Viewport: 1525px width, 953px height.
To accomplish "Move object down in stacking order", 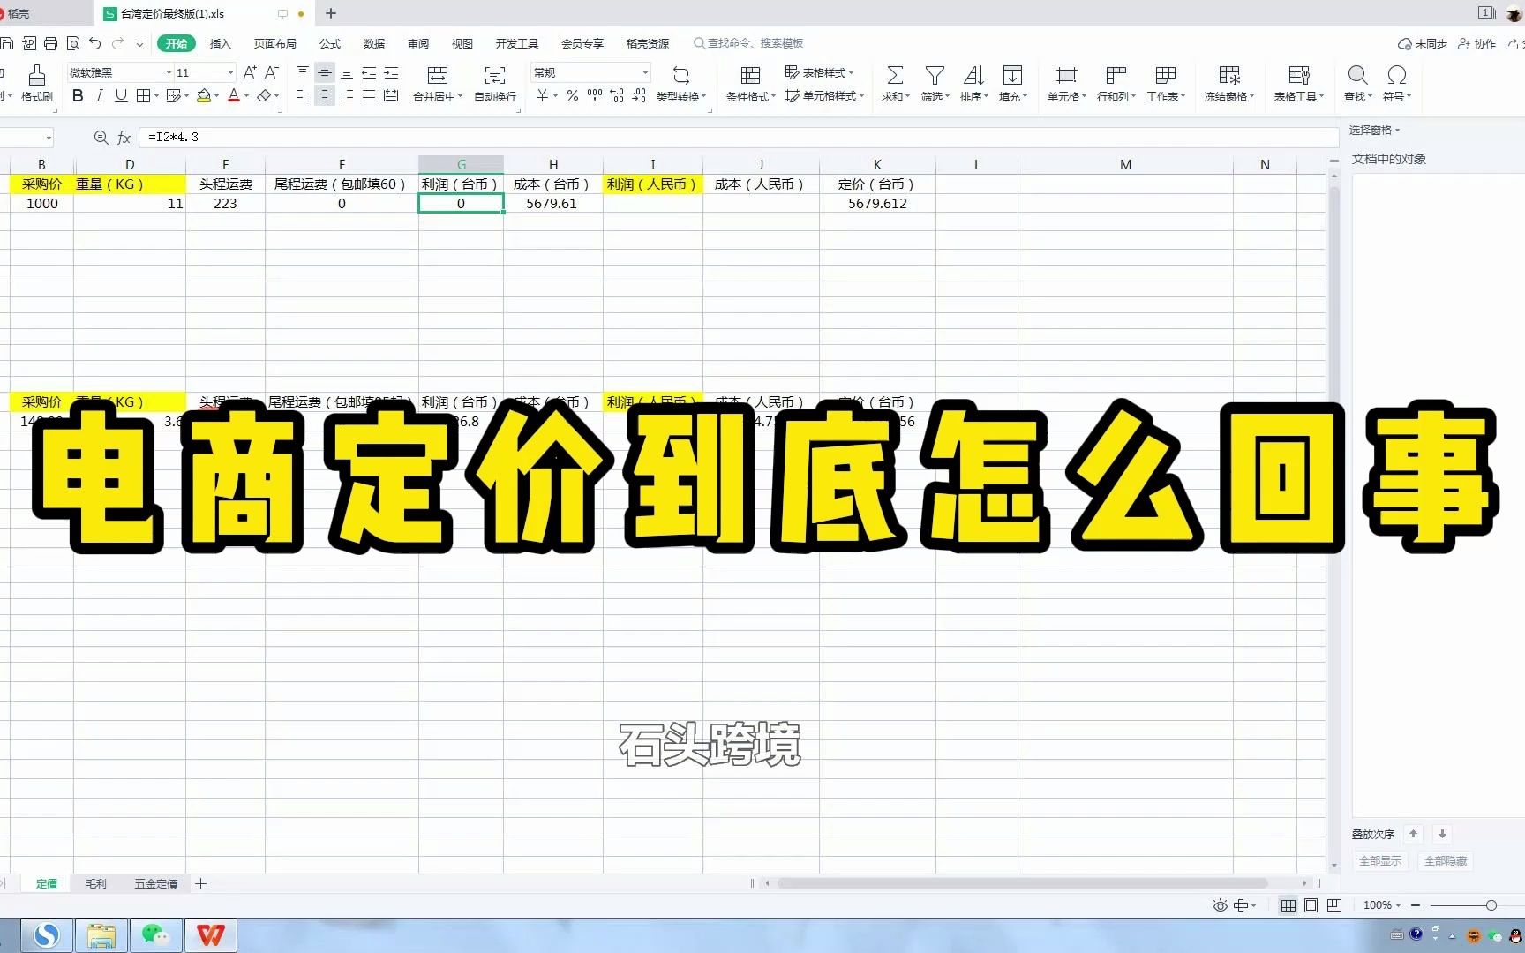I will [x=1442, y=834].
